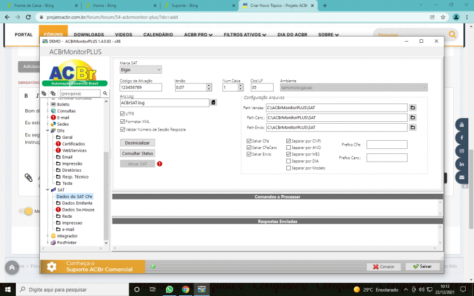Expand the PosPrinter tree node
Screen dimensions: 474x296
[x=47, y=242]
